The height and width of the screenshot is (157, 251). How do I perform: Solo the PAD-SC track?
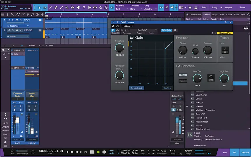pos(13,30)
